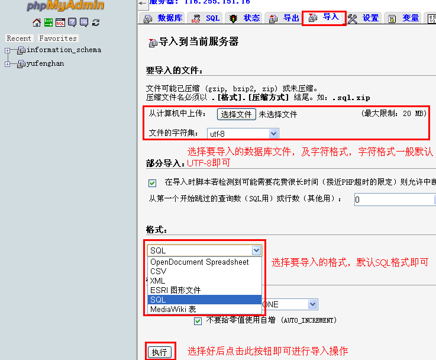Image resolution: width=436 pixels, height=360 pixels.
Task: Choose CSV from the format list
Action: coord(159,271)
